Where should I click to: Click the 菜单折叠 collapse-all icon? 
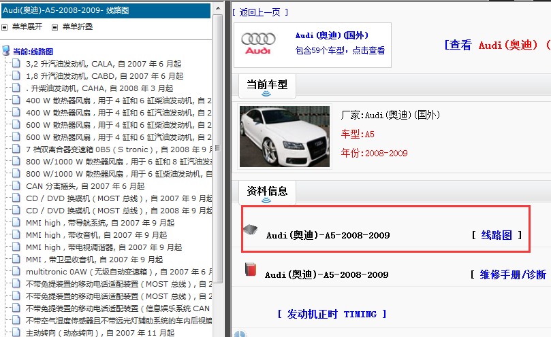[x=54, y=27]
